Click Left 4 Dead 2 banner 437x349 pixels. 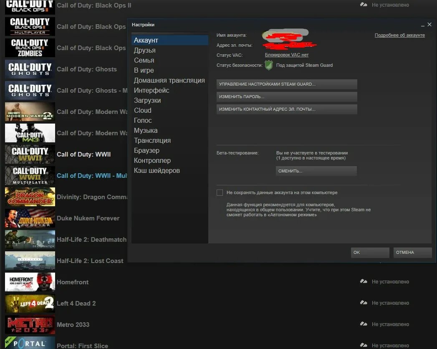pos(30,303)
